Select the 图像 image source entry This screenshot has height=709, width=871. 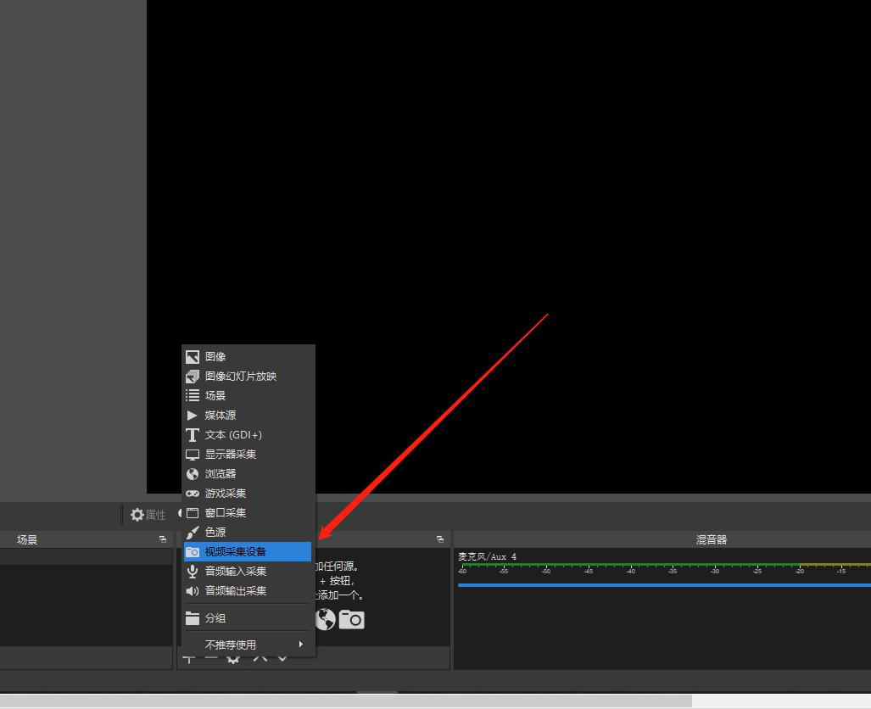point(215,357)
